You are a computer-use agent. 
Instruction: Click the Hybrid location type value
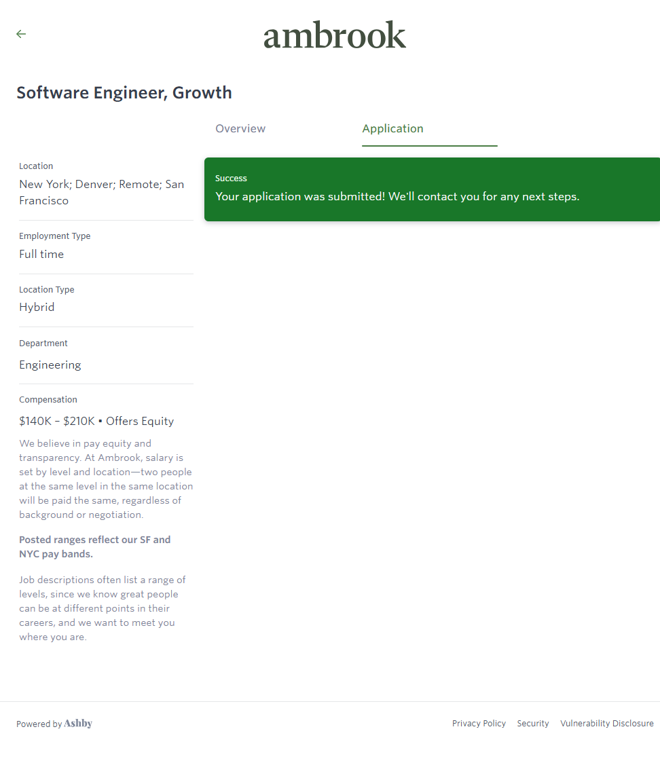pyautogui.click(x=37, y=308)
